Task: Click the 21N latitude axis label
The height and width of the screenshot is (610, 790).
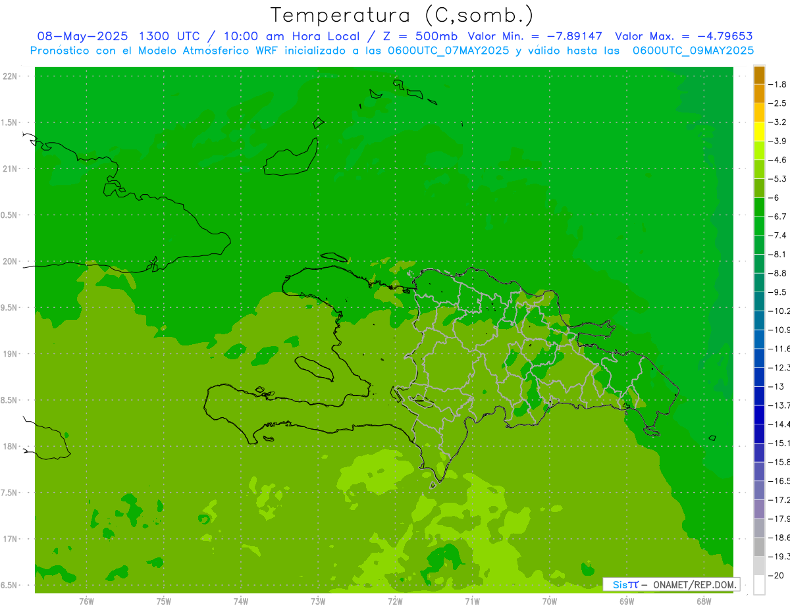Action: click(11, 169)
